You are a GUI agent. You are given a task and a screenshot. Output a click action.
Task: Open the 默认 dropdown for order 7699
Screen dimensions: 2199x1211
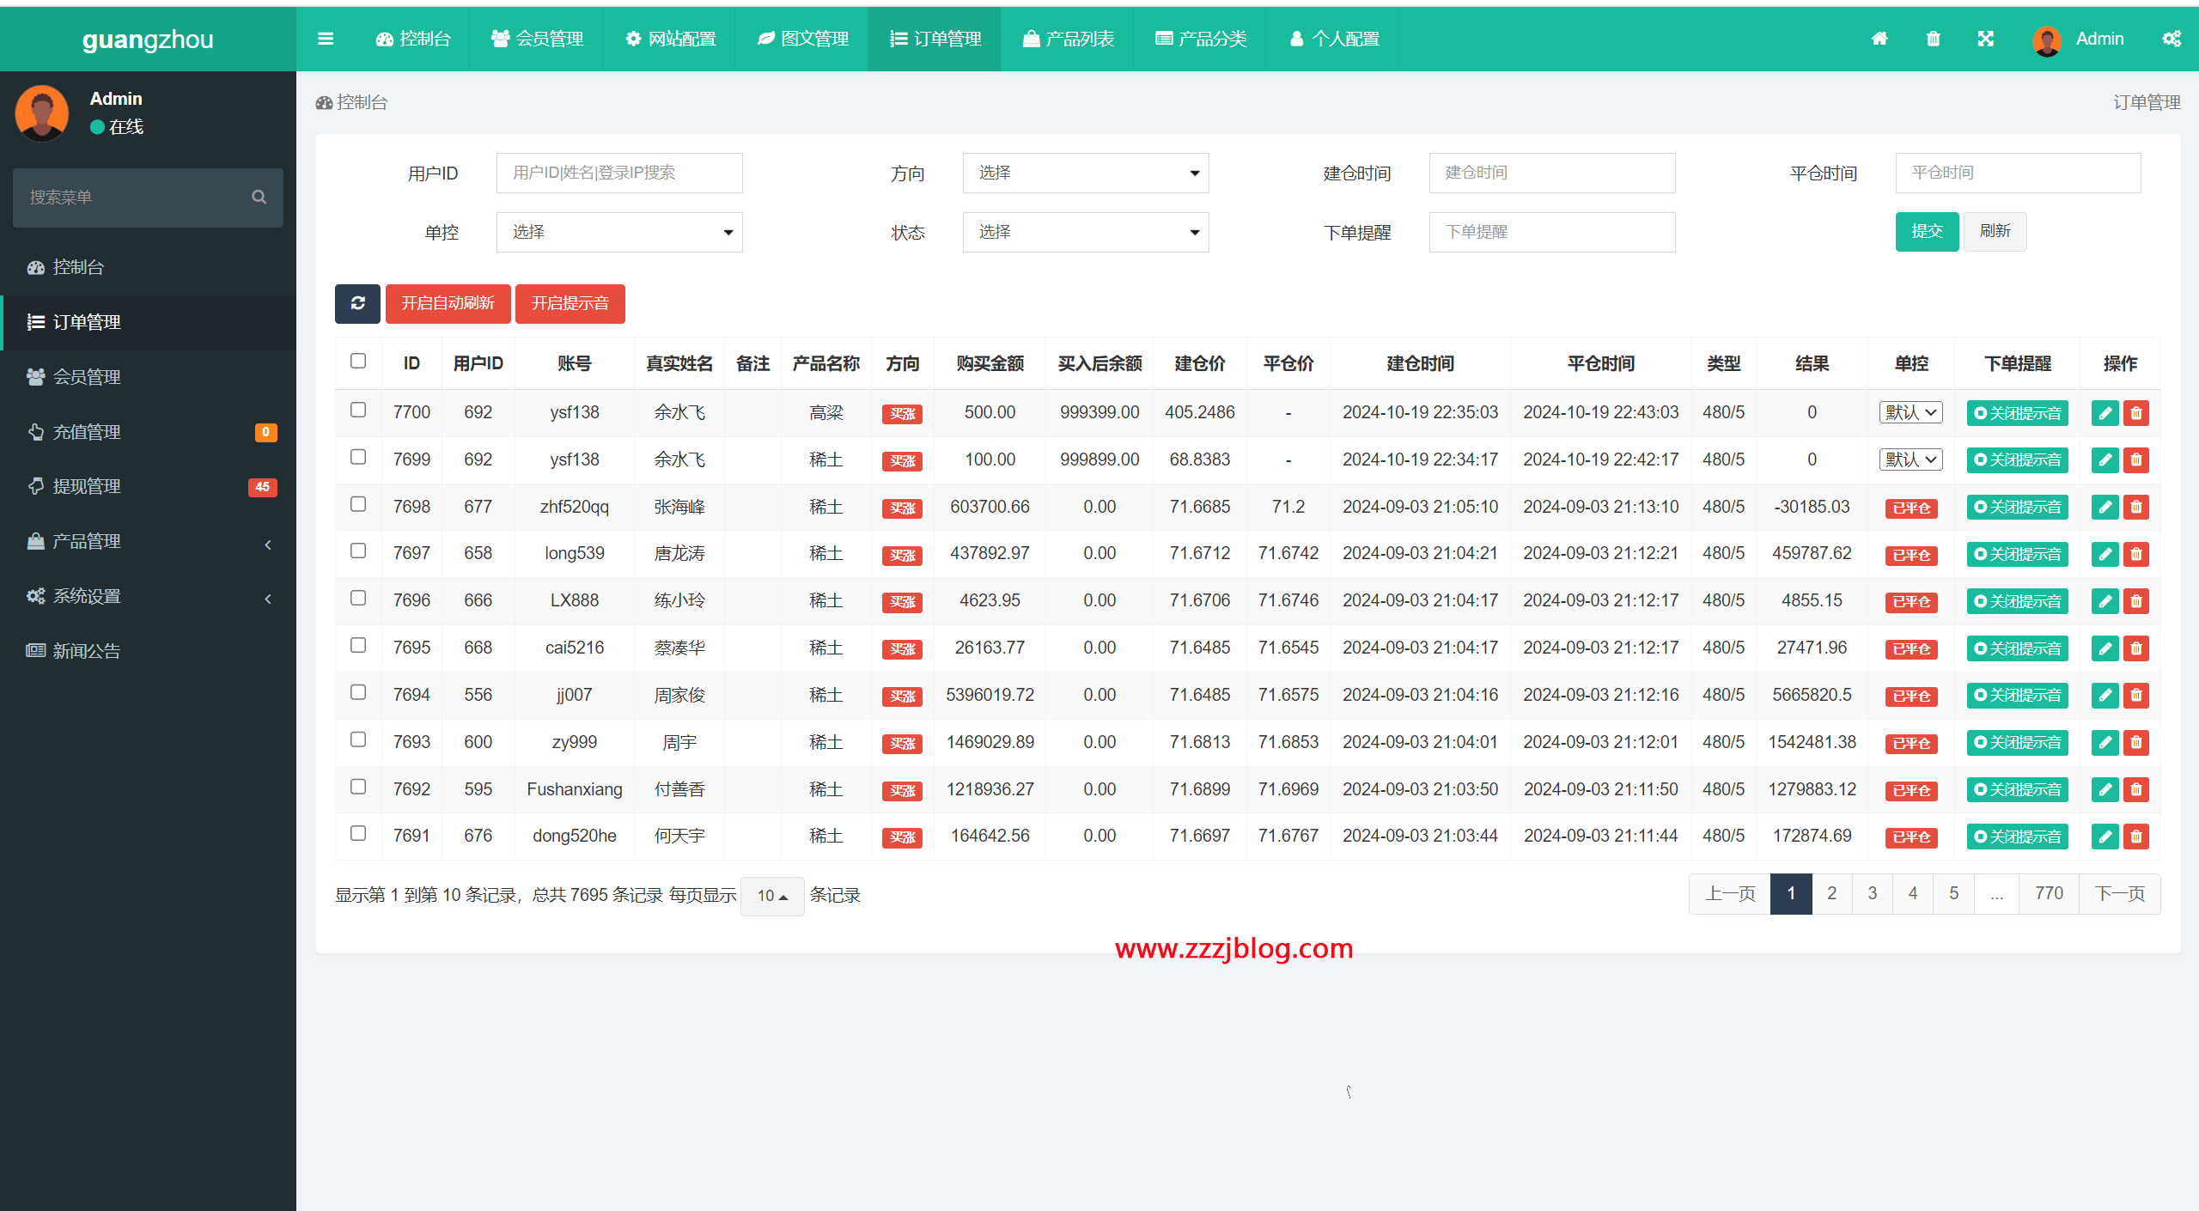click(1910, 459)
